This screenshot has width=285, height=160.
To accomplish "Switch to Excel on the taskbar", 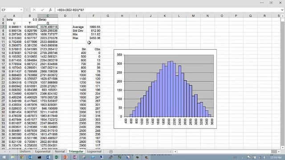I will tap(57, 157).
